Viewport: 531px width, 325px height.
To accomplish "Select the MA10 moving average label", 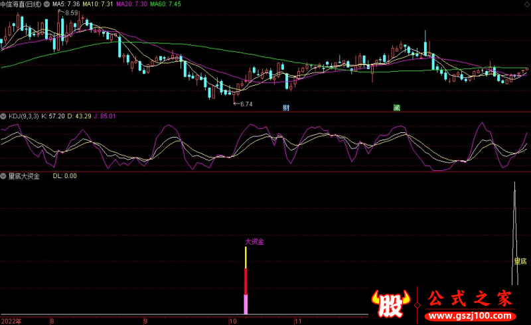I will [98, 4].
